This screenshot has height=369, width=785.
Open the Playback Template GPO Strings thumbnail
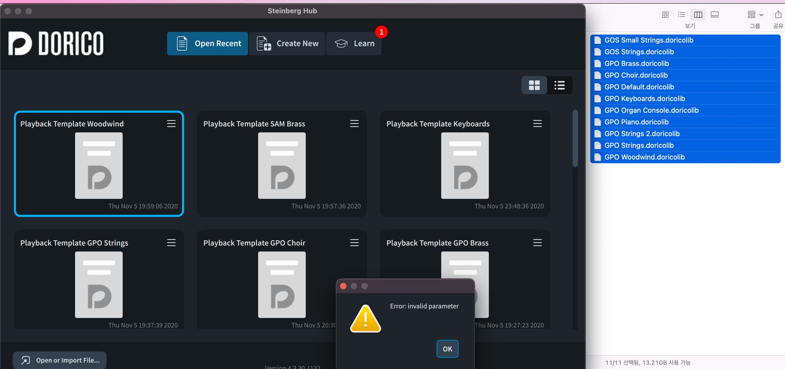(99, 284)
